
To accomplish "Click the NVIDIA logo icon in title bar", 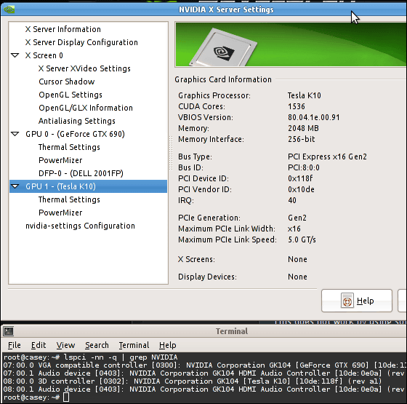I will pos(9,9).
